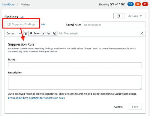150x116 pixels.
Task: Expand the Current findings dropdown
Action: pyautogui.click(x=14, y=33)
